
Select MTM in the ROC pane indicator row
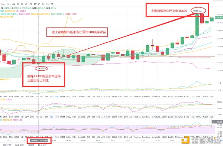click(62, 97)
